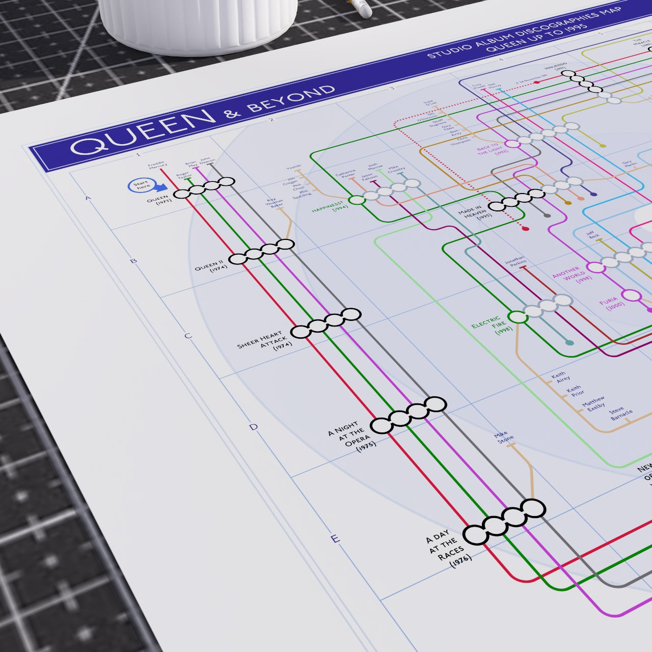Select the Sheer Heart Attack station circles
The width and height of the screenshot is (652, 652).
(x=326, y=323)
